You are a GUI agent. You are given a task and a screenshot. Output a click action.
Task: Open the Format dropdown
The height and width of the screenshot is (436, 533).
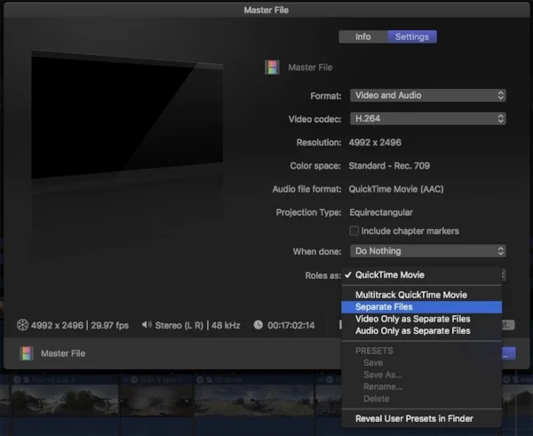click(428, 95)
